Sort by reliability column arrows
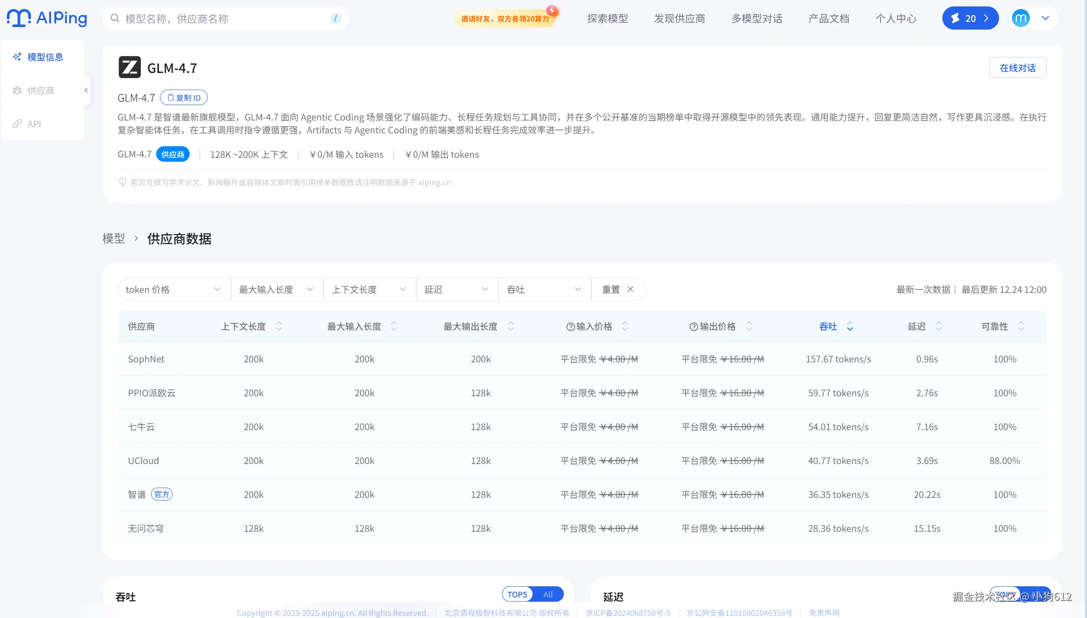 [1021, 326]
